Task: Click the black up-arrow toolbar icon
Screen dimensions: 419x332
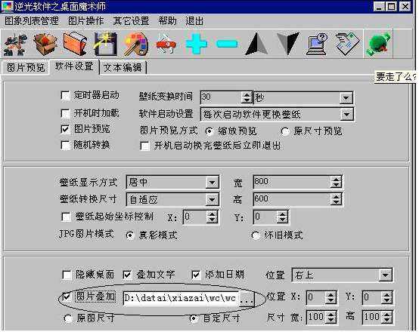Action: click(x=256, y=44)
